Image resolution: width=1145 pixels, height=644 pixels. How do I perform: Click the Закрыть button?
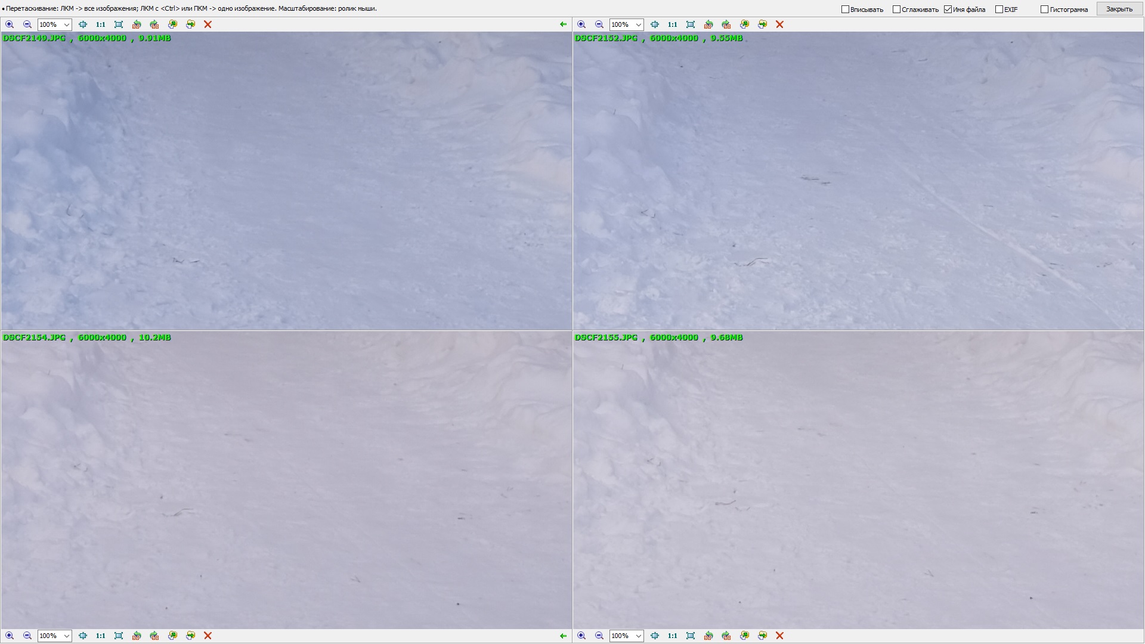click(x=1119, y=9)
